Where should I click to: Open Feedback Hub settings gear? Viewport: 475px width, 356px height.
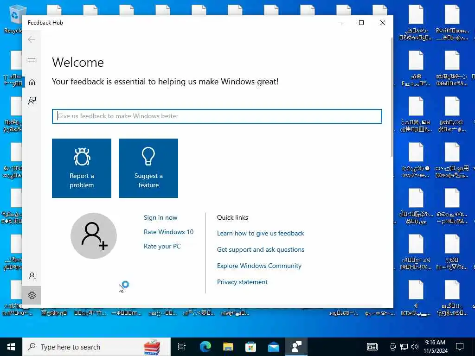tap(32, 295)
